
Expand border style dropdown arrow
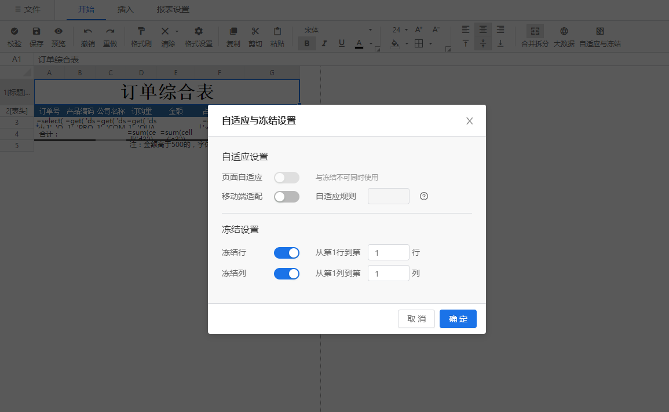point(430,43)
